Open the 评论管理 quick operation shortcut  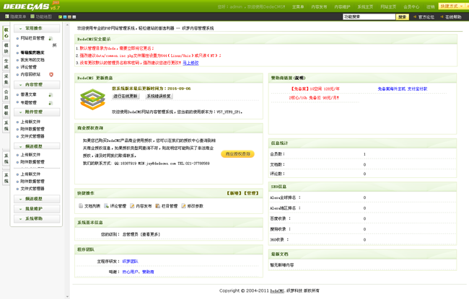(x=115, y=206)
